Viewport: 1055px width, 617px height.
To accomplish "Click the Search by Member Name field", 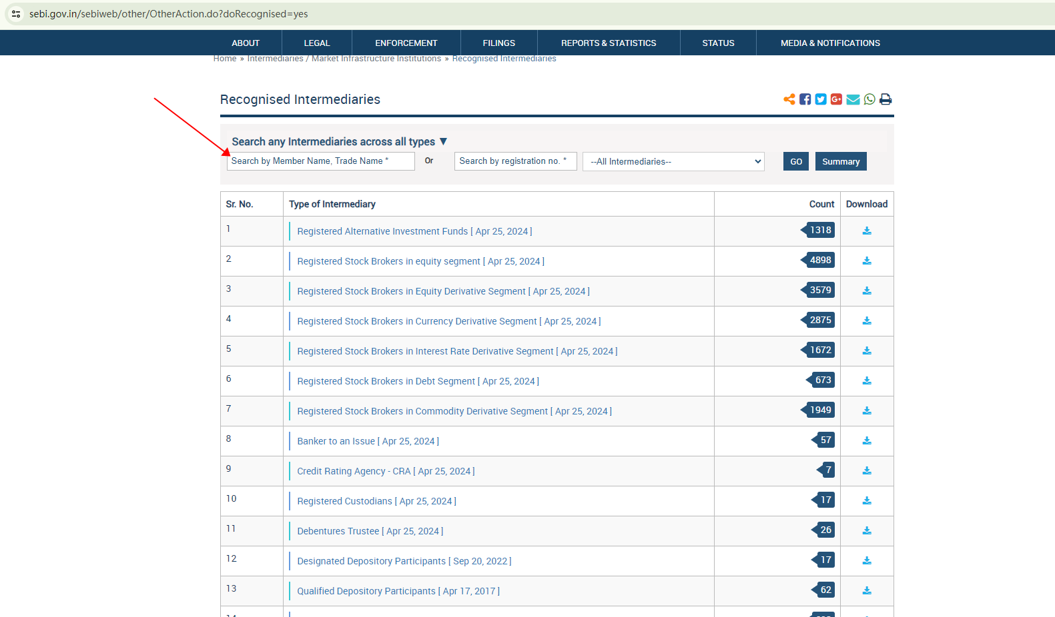I will pyautogui.click(x=320, y=161).
